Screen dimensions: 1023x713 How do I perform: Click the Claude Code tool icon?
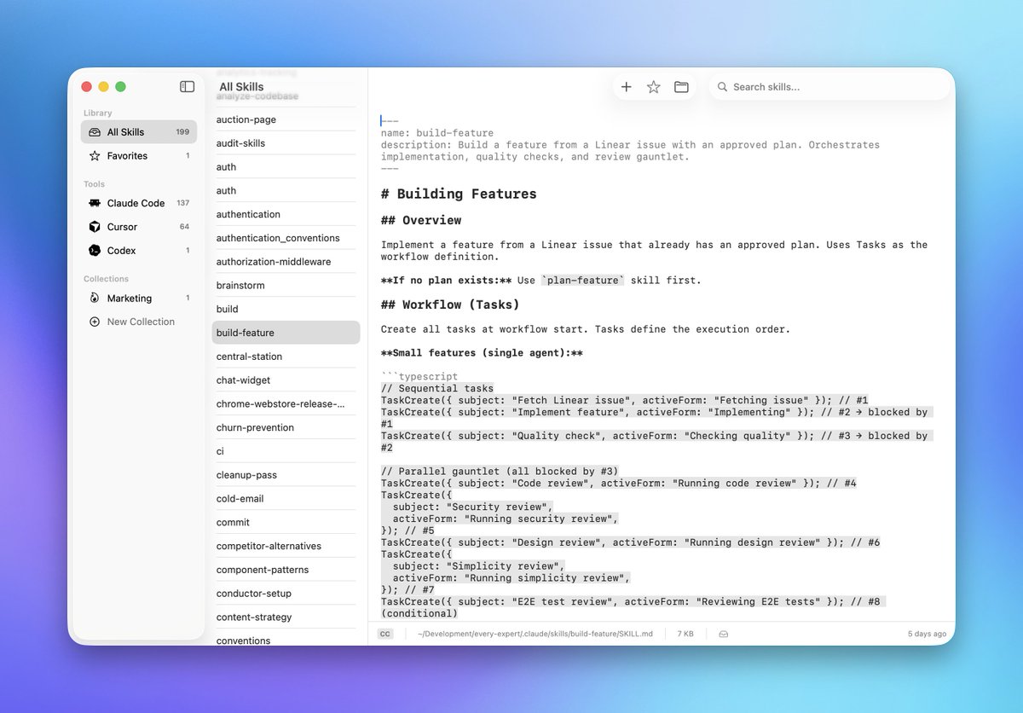coord(95,203)
